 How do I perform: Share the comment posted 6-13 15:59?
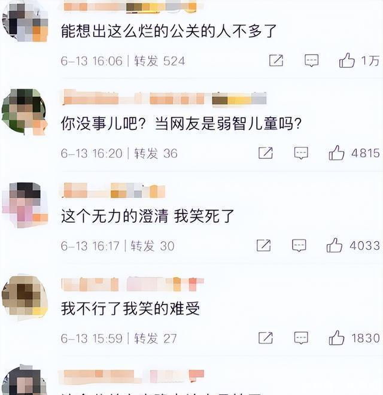click(x=266, y=338)
